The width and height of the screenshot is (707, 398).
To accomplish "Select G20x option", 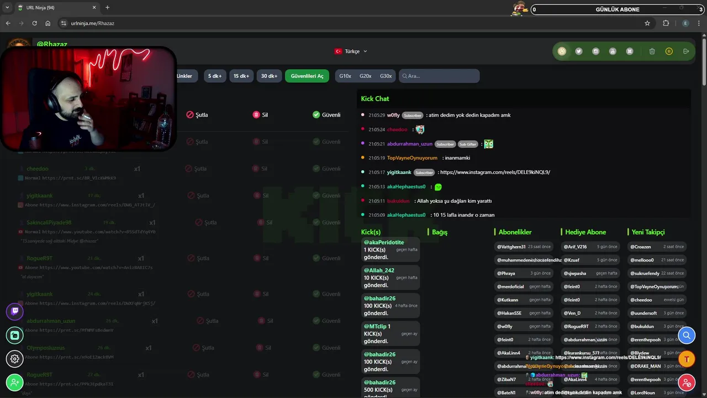I will click(x=365, y=76).
